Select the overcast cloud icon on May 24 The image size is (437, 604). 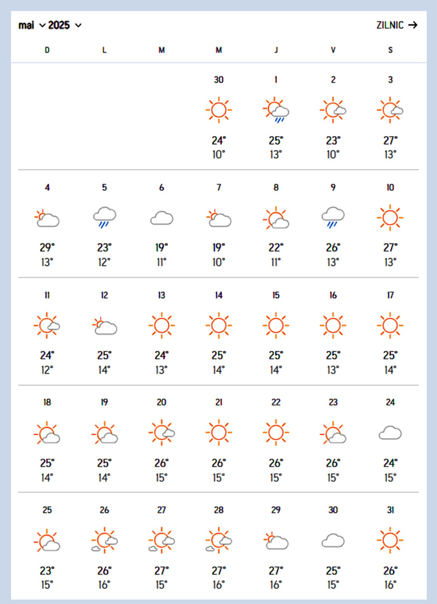click(390, 433)
